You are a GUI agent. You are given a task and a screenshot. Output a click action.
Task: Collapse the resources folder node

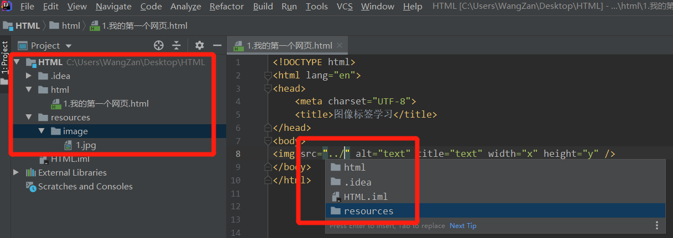[29, 118]
